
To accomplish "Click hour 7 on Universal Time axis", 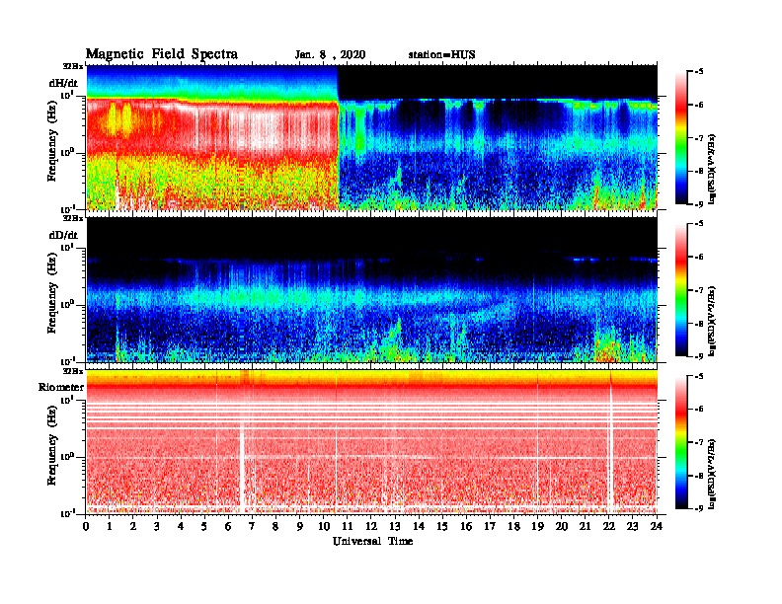I will [x=253, y=527].
